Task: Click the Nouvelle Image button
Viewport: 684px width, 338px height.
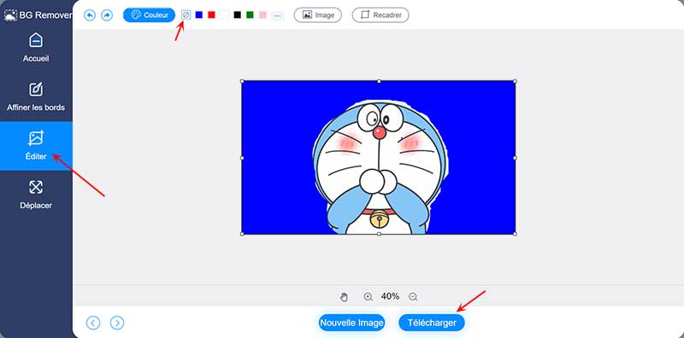Action: (351, 323)
